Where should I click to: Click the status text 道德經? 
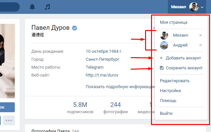tap(38, 35)
